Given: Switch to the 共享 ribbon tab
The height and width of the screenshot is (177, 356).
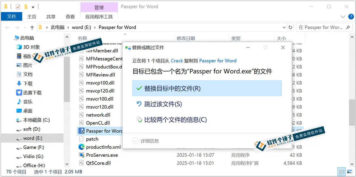Looking at the screenshot, I should pyautogui.click(x=51, y=17).
